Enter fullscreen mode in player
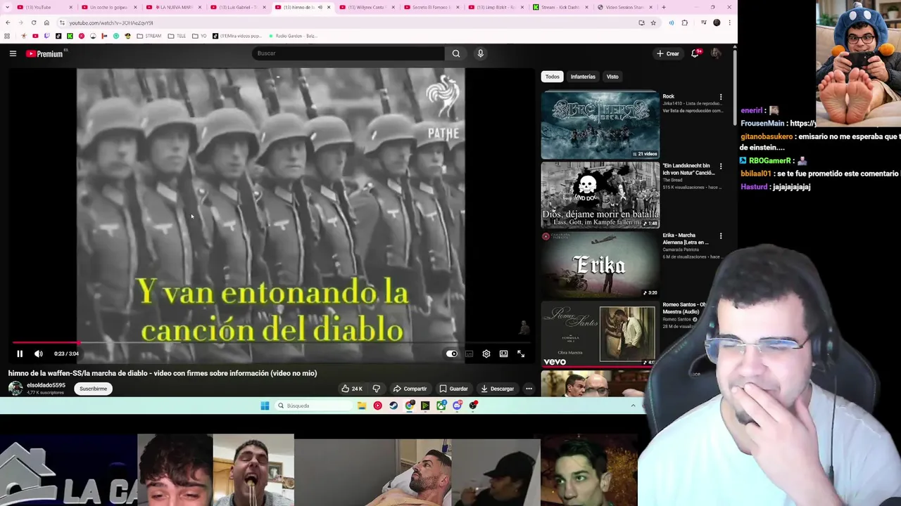This screenshot has width=901, height=506. click(x=521, y=353)
